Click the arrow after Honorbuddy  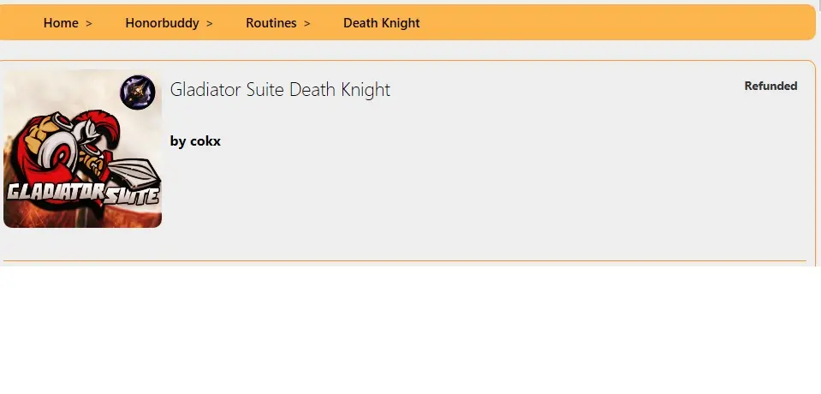[x=210, y=23]
